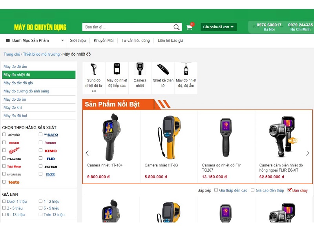This screenshot has width=314, height=235.
Task: Click the search magnifier icon
Action: pos(177,27)
